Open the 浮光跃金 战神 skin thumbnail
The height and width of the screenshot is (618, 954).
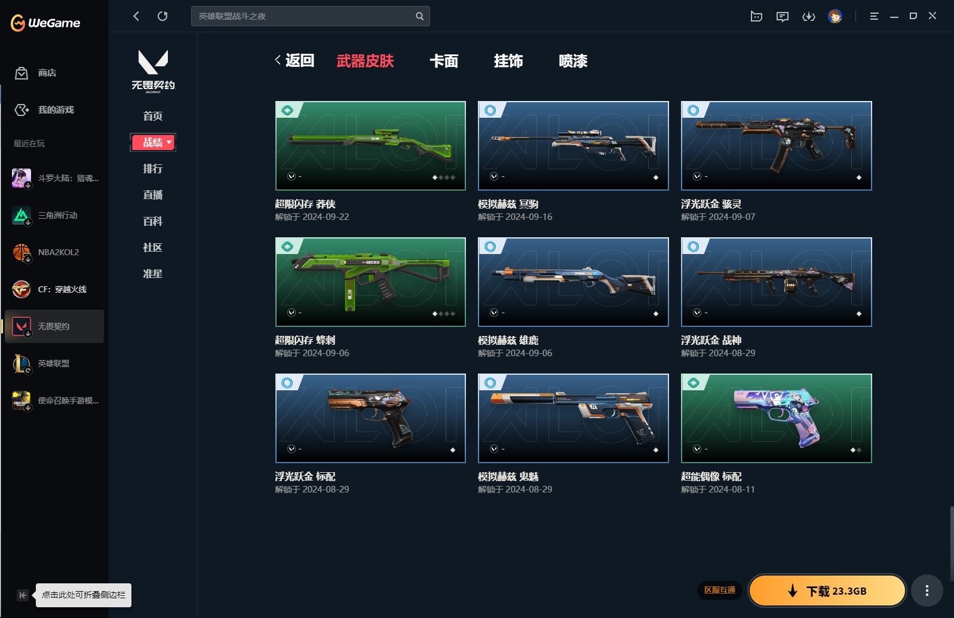pyautogui.click(x=777, y=282)
